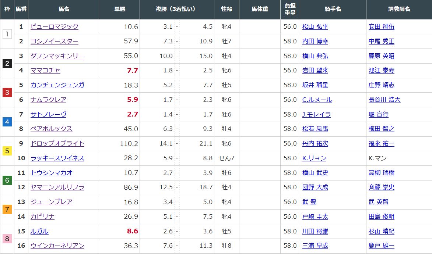This screenshot has width=432, height=254.
Task: Click the red frame 3 box
Action: pos(7,92)
